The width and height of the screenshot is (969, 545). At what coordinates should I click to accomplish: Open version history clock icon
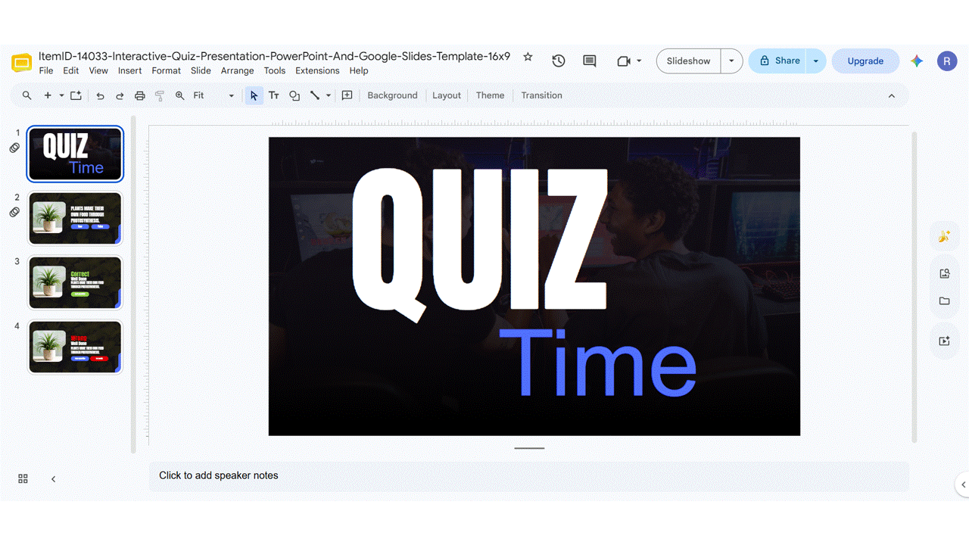[x=559, y=61]
